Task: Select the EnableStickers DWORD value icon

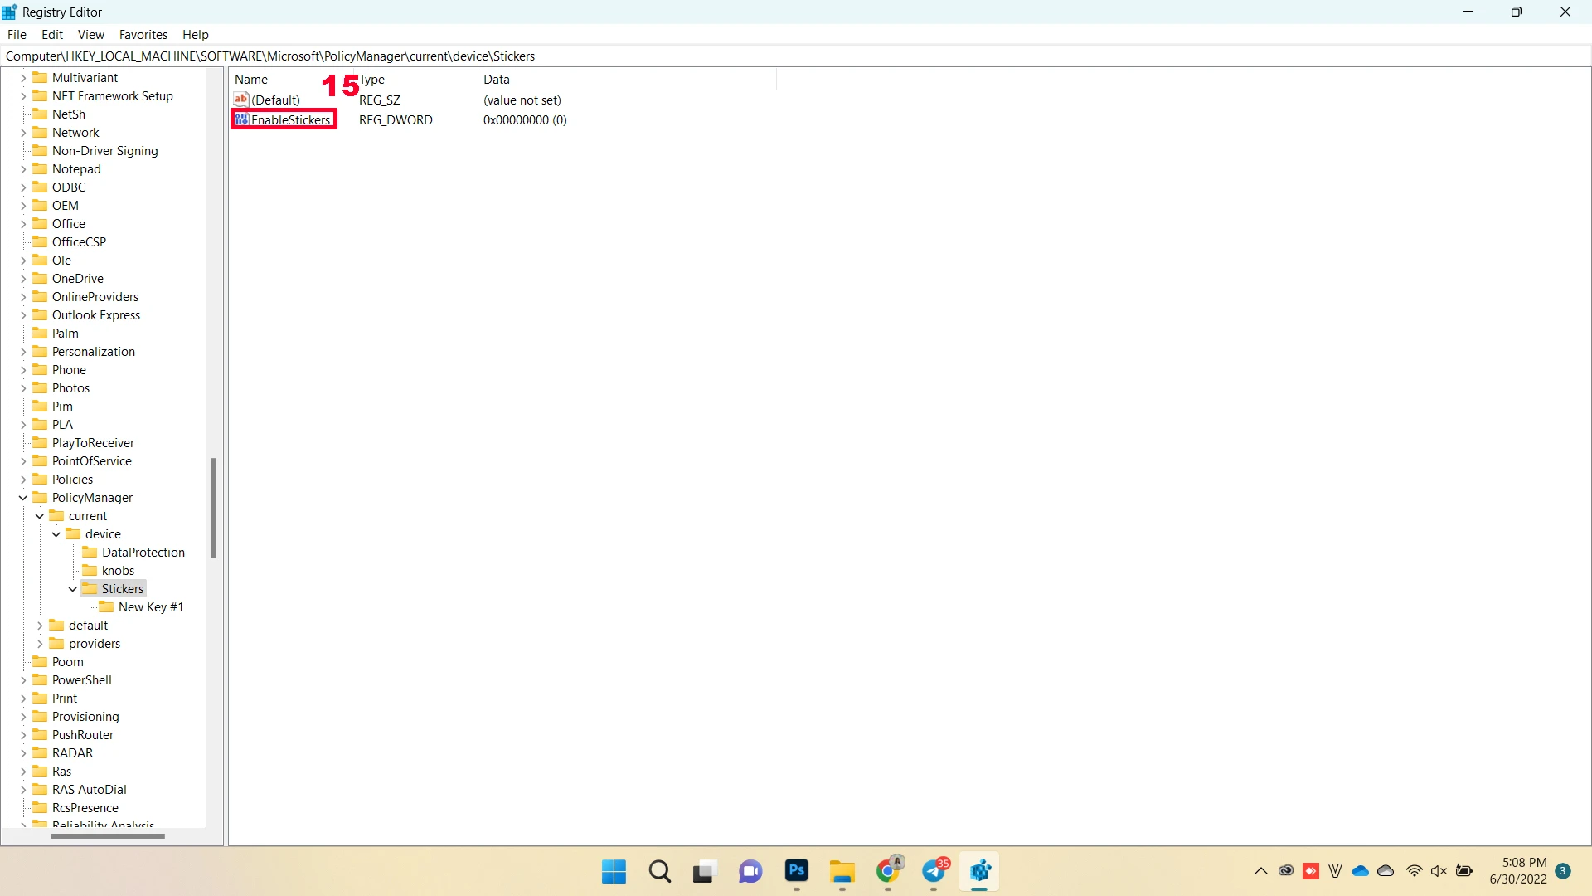Action: tap(241, 119)
